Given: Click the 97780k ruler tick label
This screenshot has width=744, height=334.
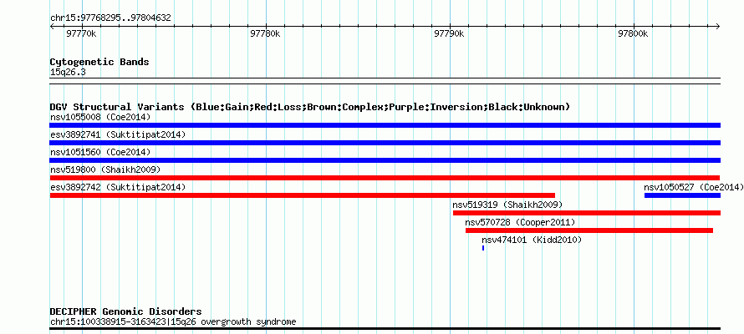Looking at the screenshot, I should click(x=265, y=33).
